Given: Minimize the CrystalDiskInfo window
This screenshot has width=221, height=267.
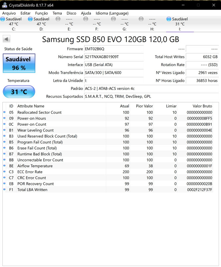Looking at the screenshot, I should click(x=183, y=5).
